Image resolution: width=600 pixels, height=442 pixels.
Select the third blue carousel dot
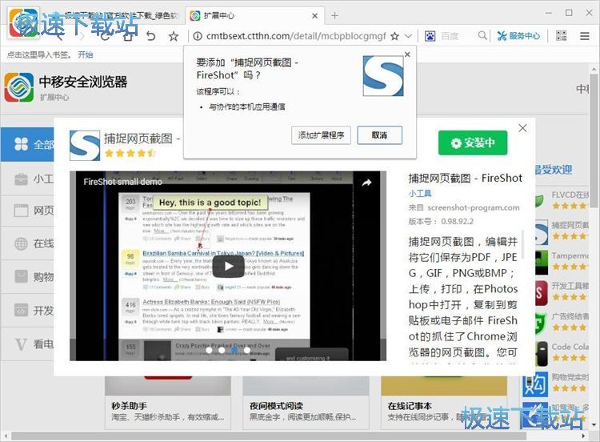[234, 350]
